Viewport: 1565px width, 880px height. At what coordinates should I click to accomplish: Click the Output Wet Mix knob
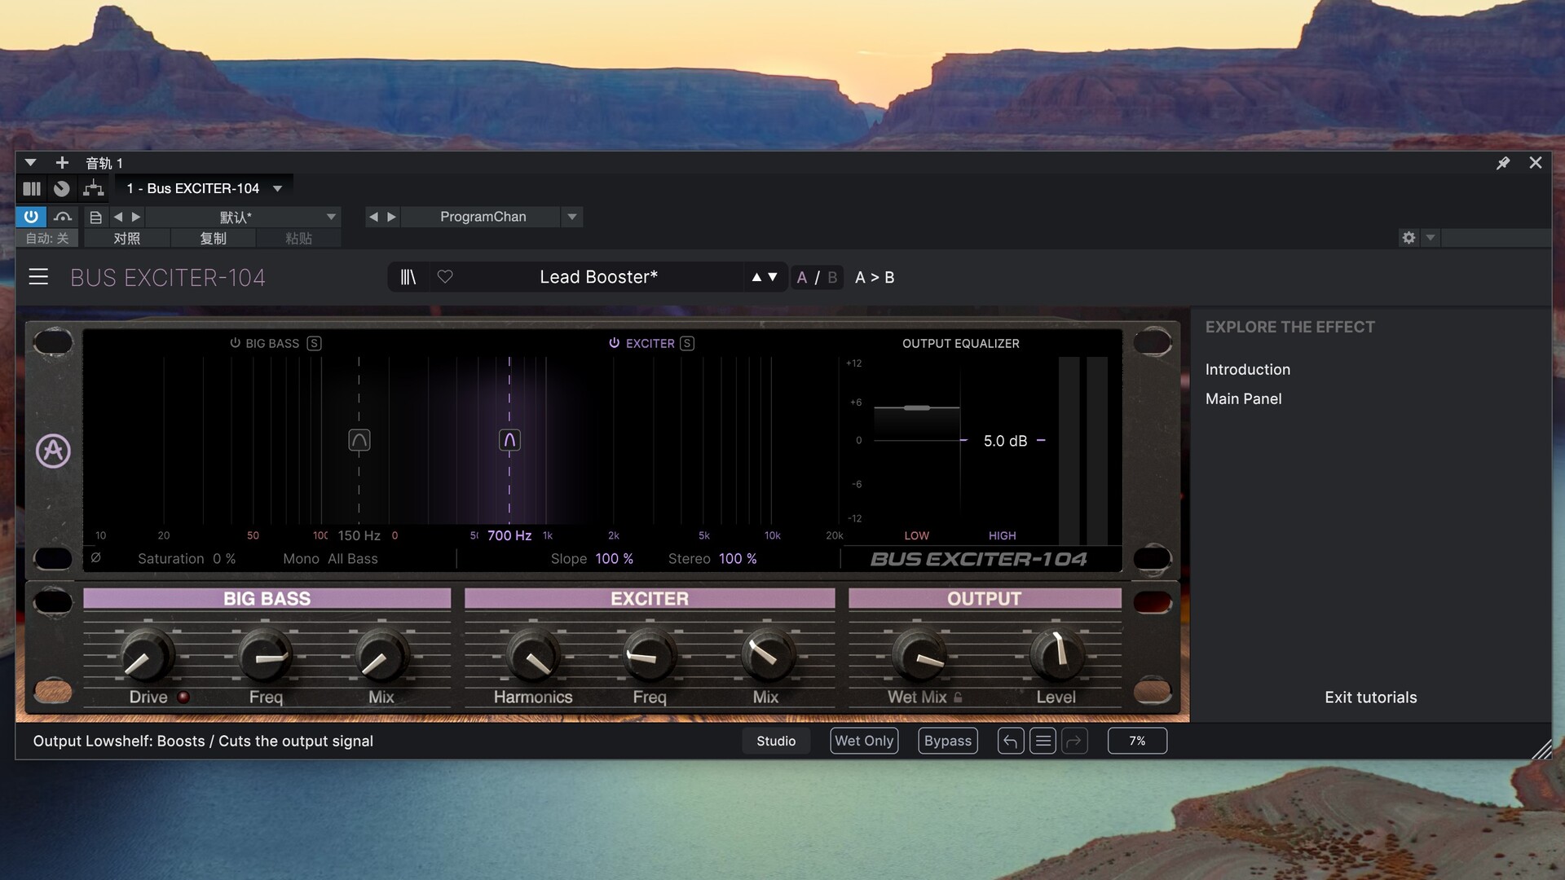point(919,656)
